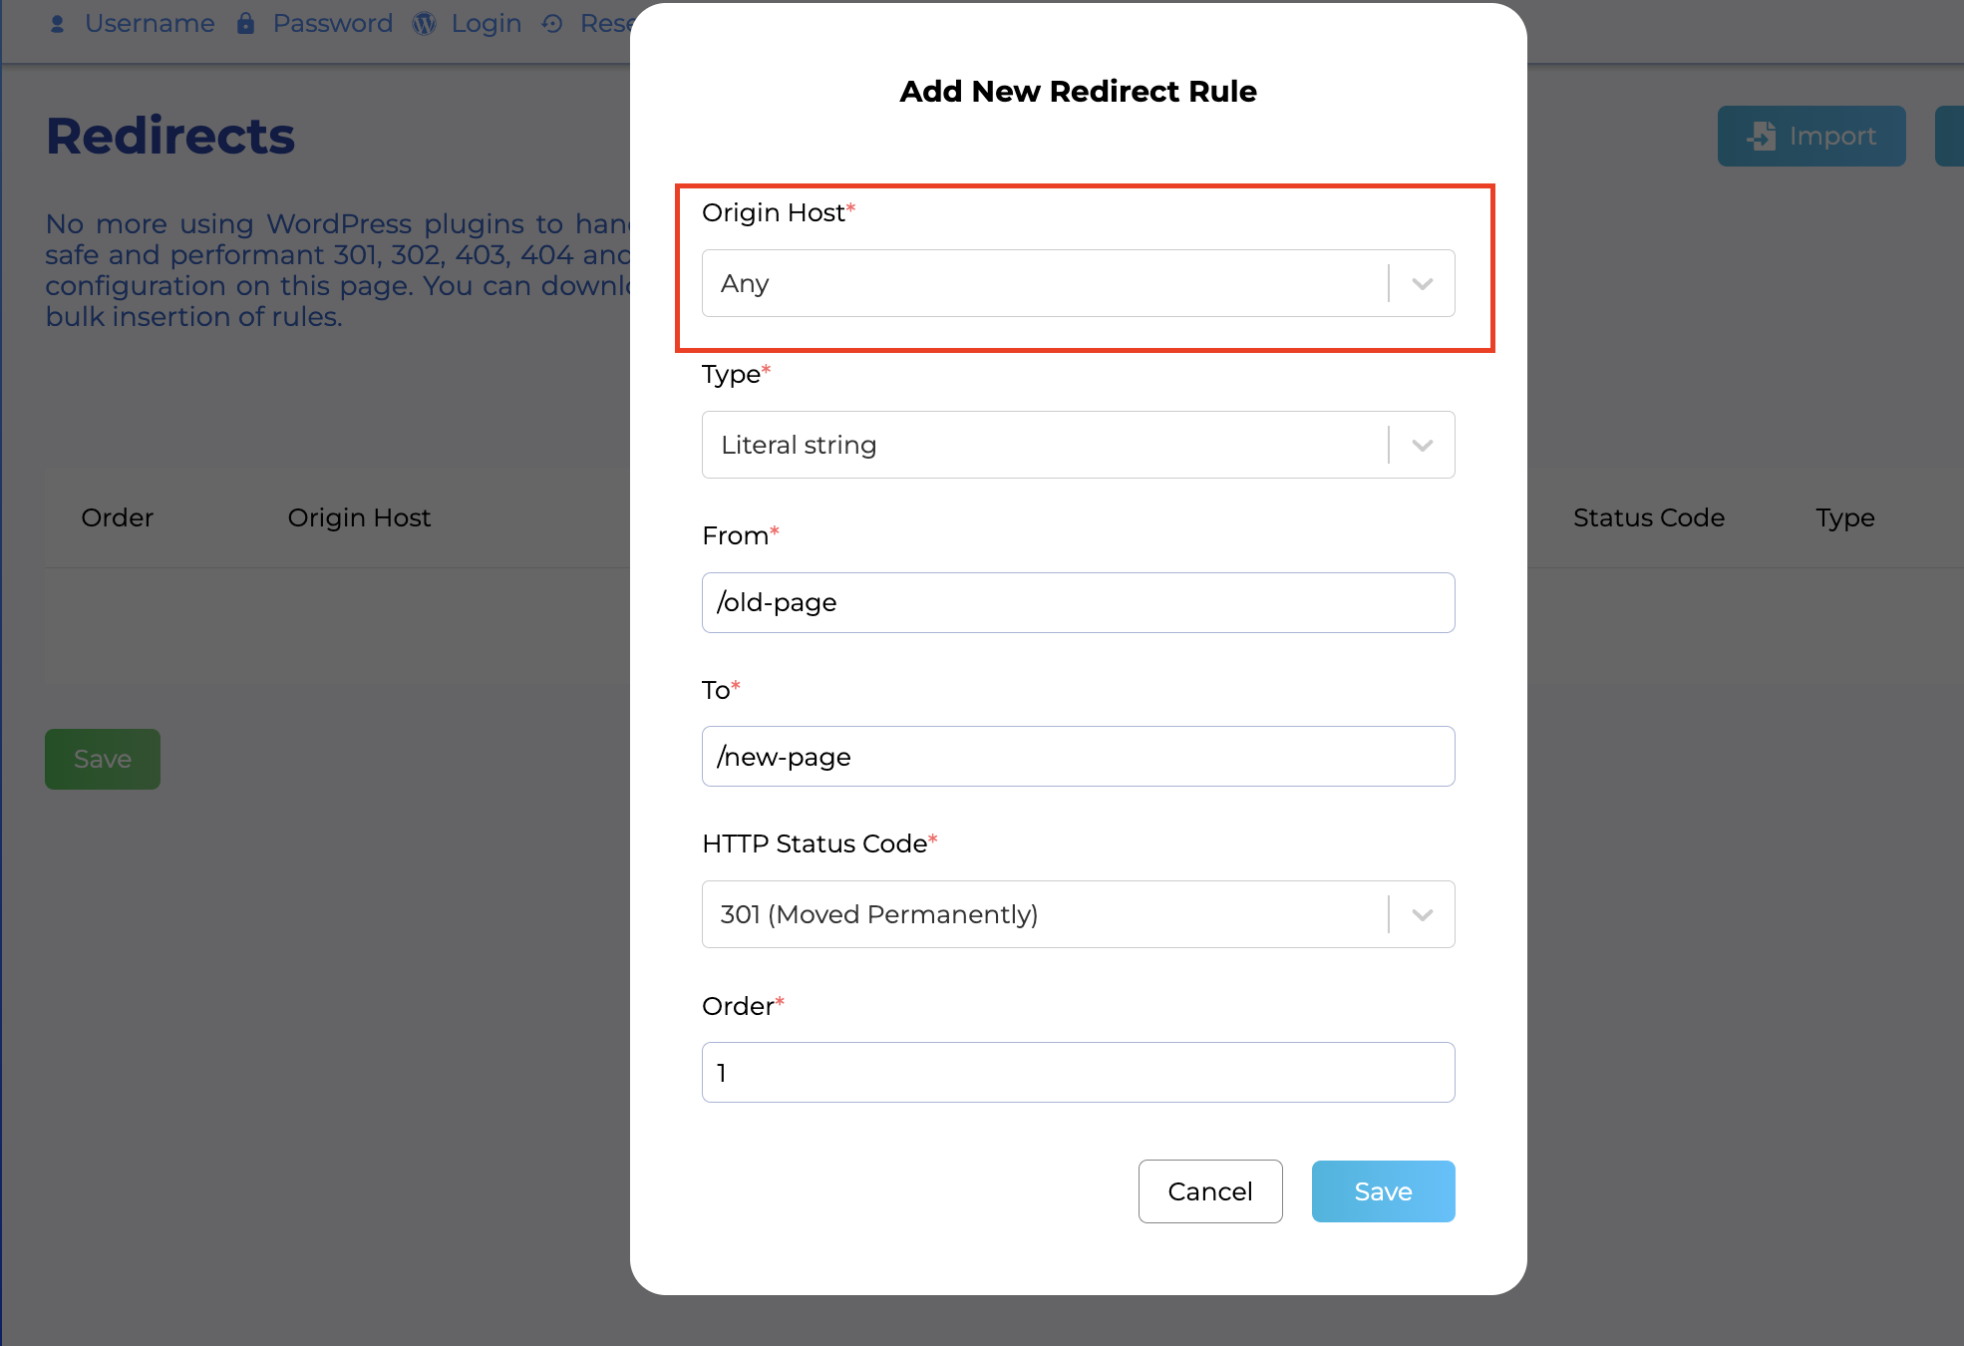Screen dimensions: 1964x1346
Task: Open the Type dropdown showing Literal string
Action: coord(1078,445)
